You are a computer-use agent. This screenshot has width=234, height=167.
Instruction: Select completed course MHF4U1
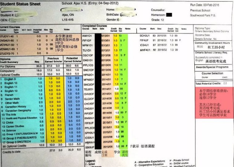pos(145,50)
